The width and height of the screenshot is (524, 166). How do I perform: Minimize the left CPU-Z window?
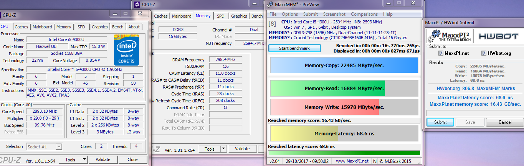(115, 13)
